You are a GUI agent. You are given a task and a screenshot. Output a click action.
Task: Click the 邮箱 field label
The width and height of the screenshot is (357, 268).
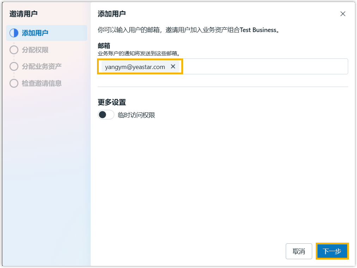click(x=104, y=46)
